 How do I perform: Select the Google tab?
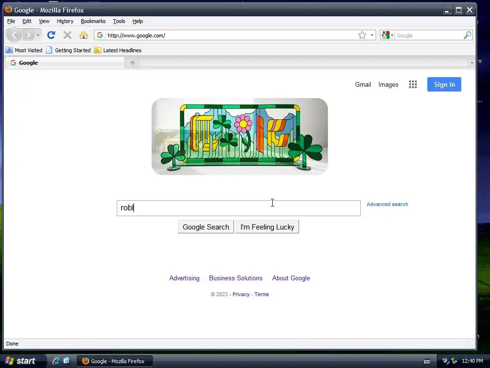coord(65,63)
